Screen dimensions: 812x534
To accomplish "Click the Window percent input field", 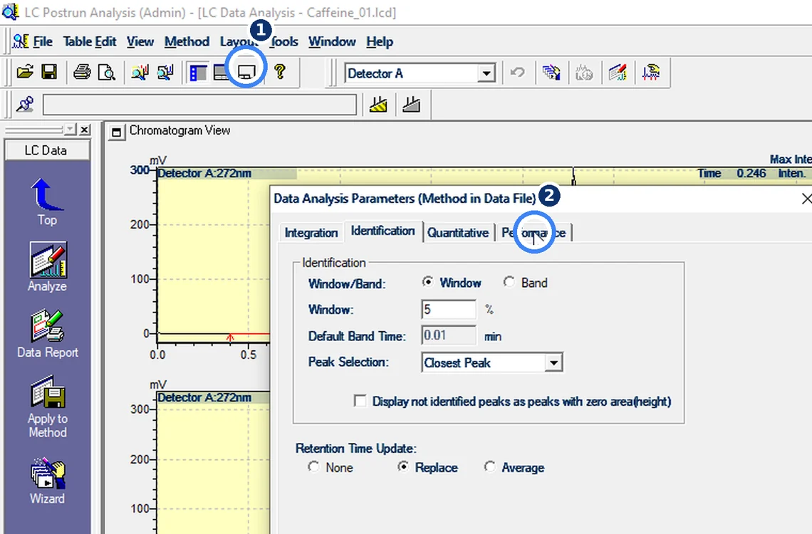I will click(x=449, y=310).
